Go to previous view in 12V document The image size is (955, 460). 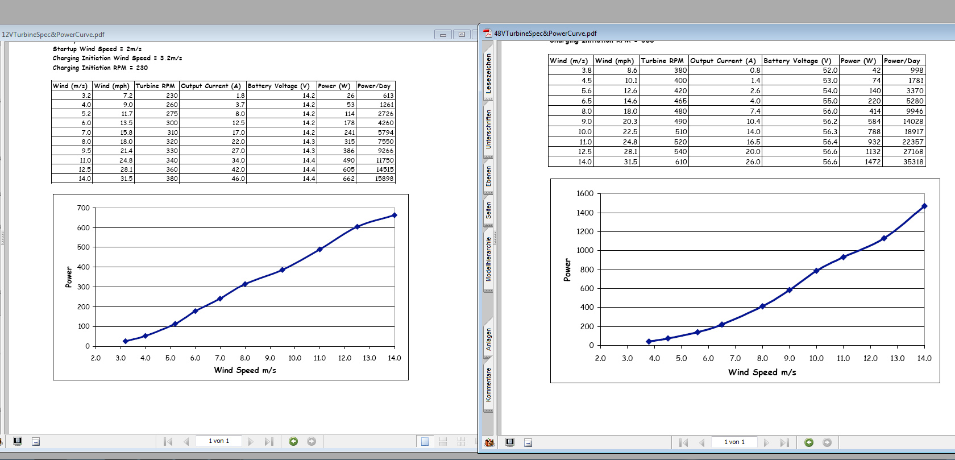pyautogui.click(x=293, y=441)
